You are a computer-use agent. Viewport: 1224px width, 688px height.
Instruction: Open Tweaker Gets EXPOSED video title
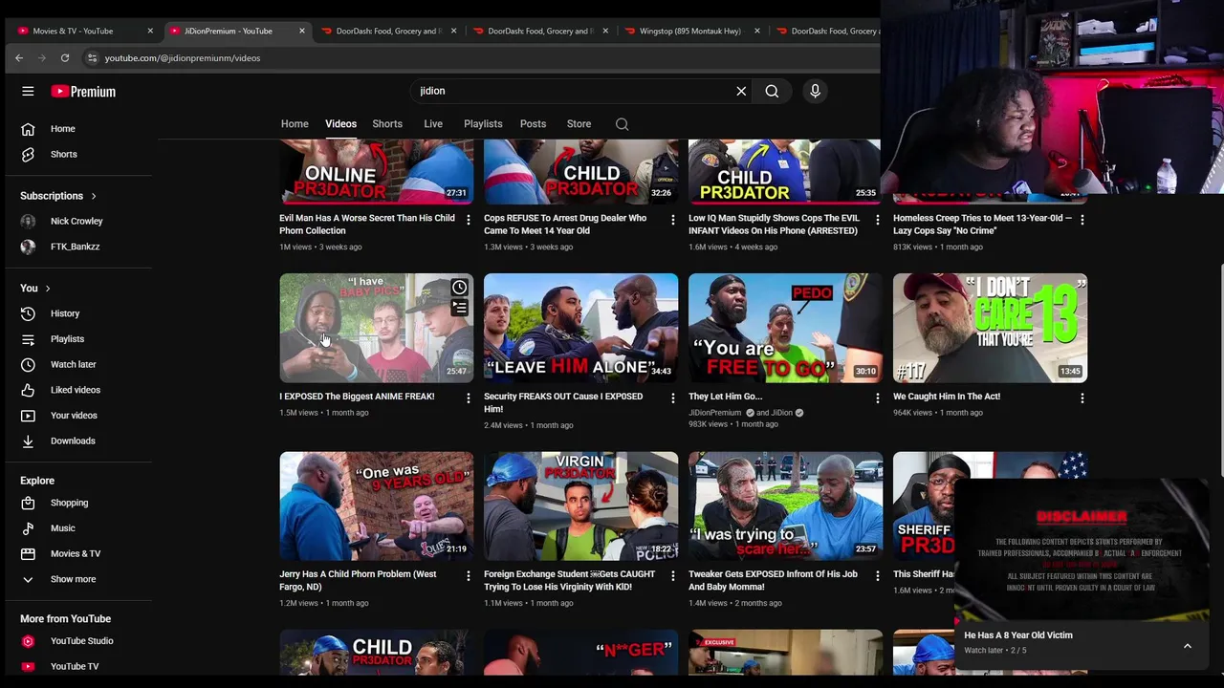point(773,580)
